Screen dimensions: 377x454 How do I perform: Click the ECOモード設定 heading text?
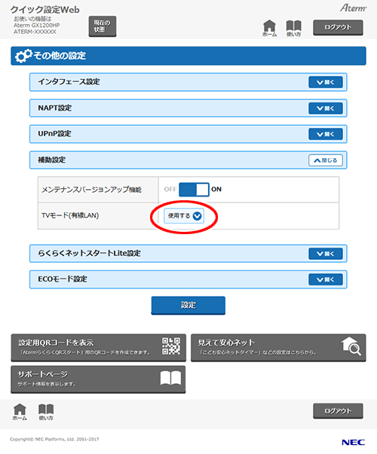point(63,279)
